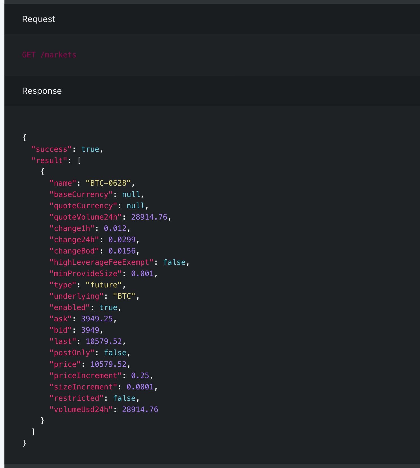Click the "quoteCurrency" key
Screen dimensions: 420x468
(x=83, y=206)
